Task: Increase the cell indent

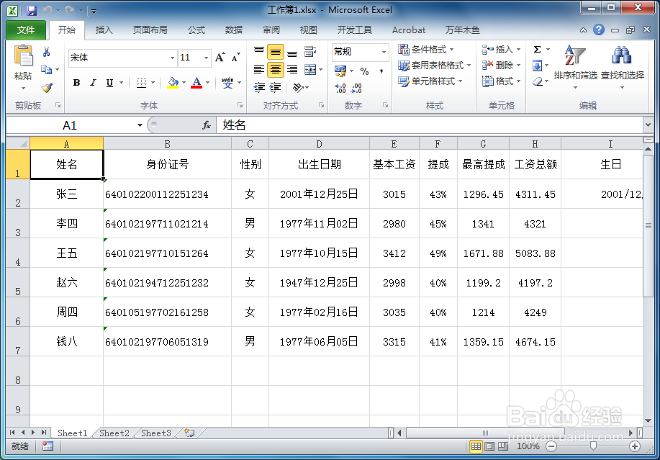Action: click(x=275, y=88)
